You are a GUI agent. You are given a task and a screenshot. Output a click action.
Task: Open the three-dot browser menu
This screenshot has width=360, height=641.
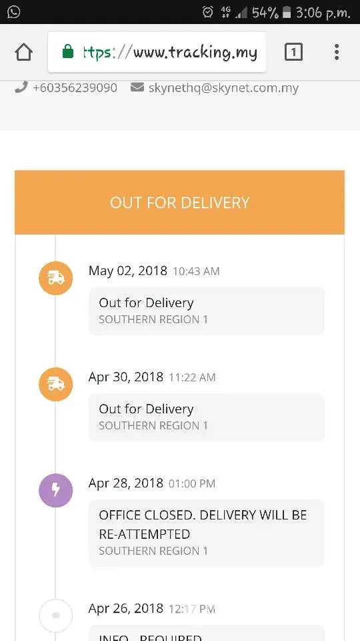(x=336, y=52)
